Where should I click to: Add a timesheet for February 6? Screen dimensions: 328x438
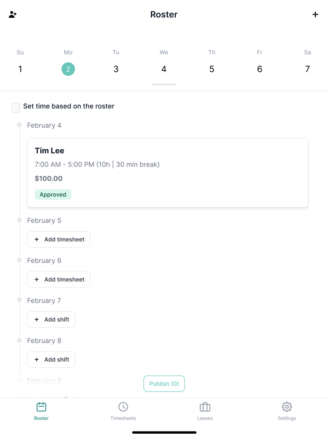pyautogui.click(x=59, y=279)
